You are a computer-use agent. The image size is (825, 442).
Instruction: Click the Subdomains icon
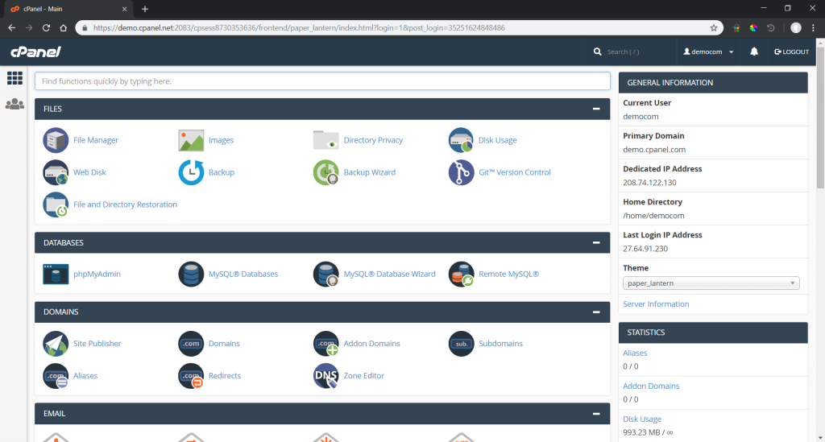click(461, 344)
